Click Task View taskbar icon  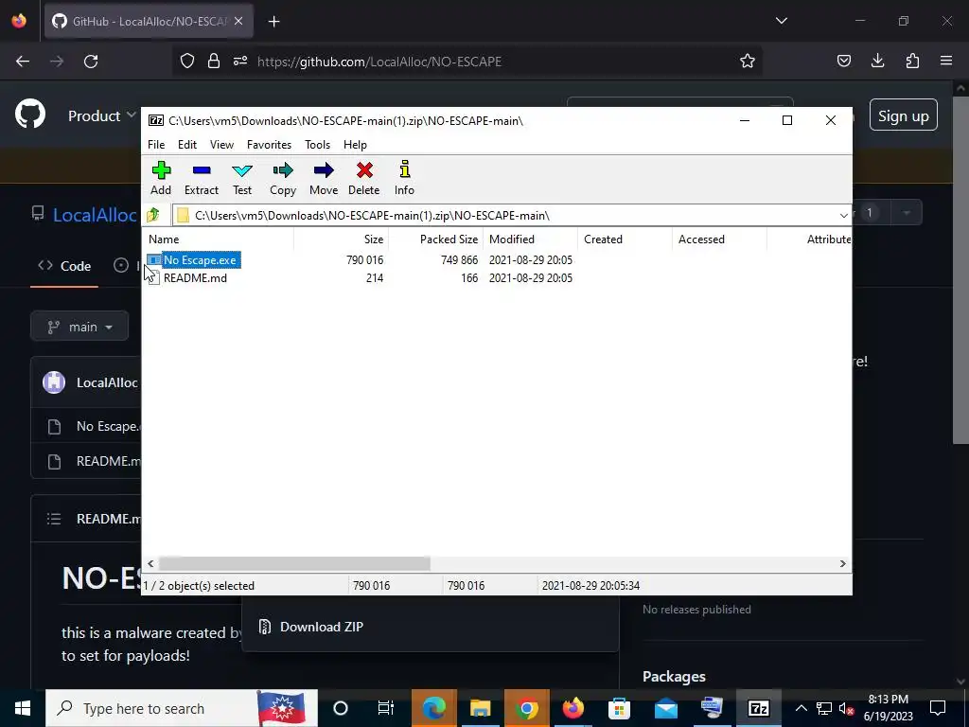pos(386,708)
